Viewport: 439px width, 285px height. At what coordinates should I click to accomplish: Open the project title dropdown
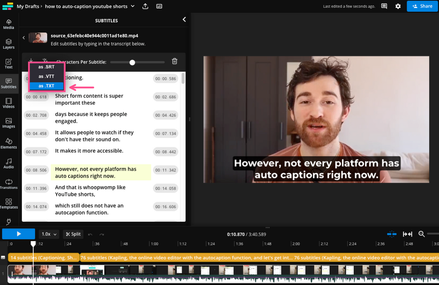(x=133, y=6)
